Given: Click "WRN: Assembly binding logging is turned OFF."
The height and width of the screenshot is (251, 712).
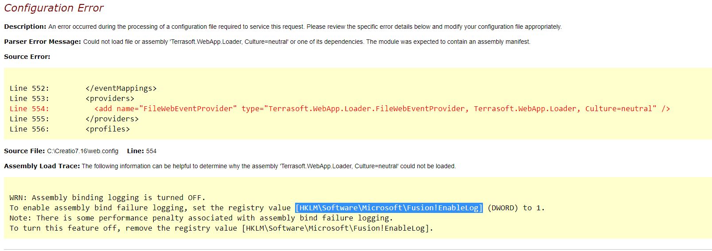Looking at the screenshot, I should (x=108, y=198).
